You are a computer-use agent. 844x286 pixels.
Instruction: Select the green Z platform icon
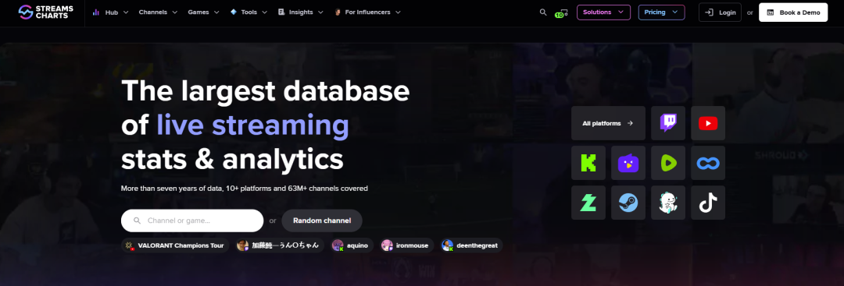[x=588, y=203]
